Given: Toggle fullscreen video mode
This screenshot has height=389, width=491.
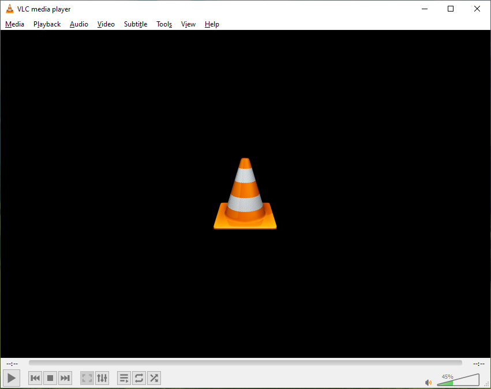Looking at the screenshot, I should (x=87, y=378).
